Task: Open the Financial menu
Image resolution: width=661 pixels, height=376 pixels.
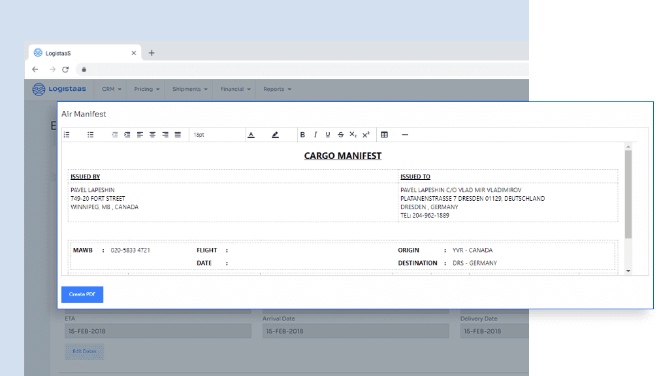Action: point(235,89)
